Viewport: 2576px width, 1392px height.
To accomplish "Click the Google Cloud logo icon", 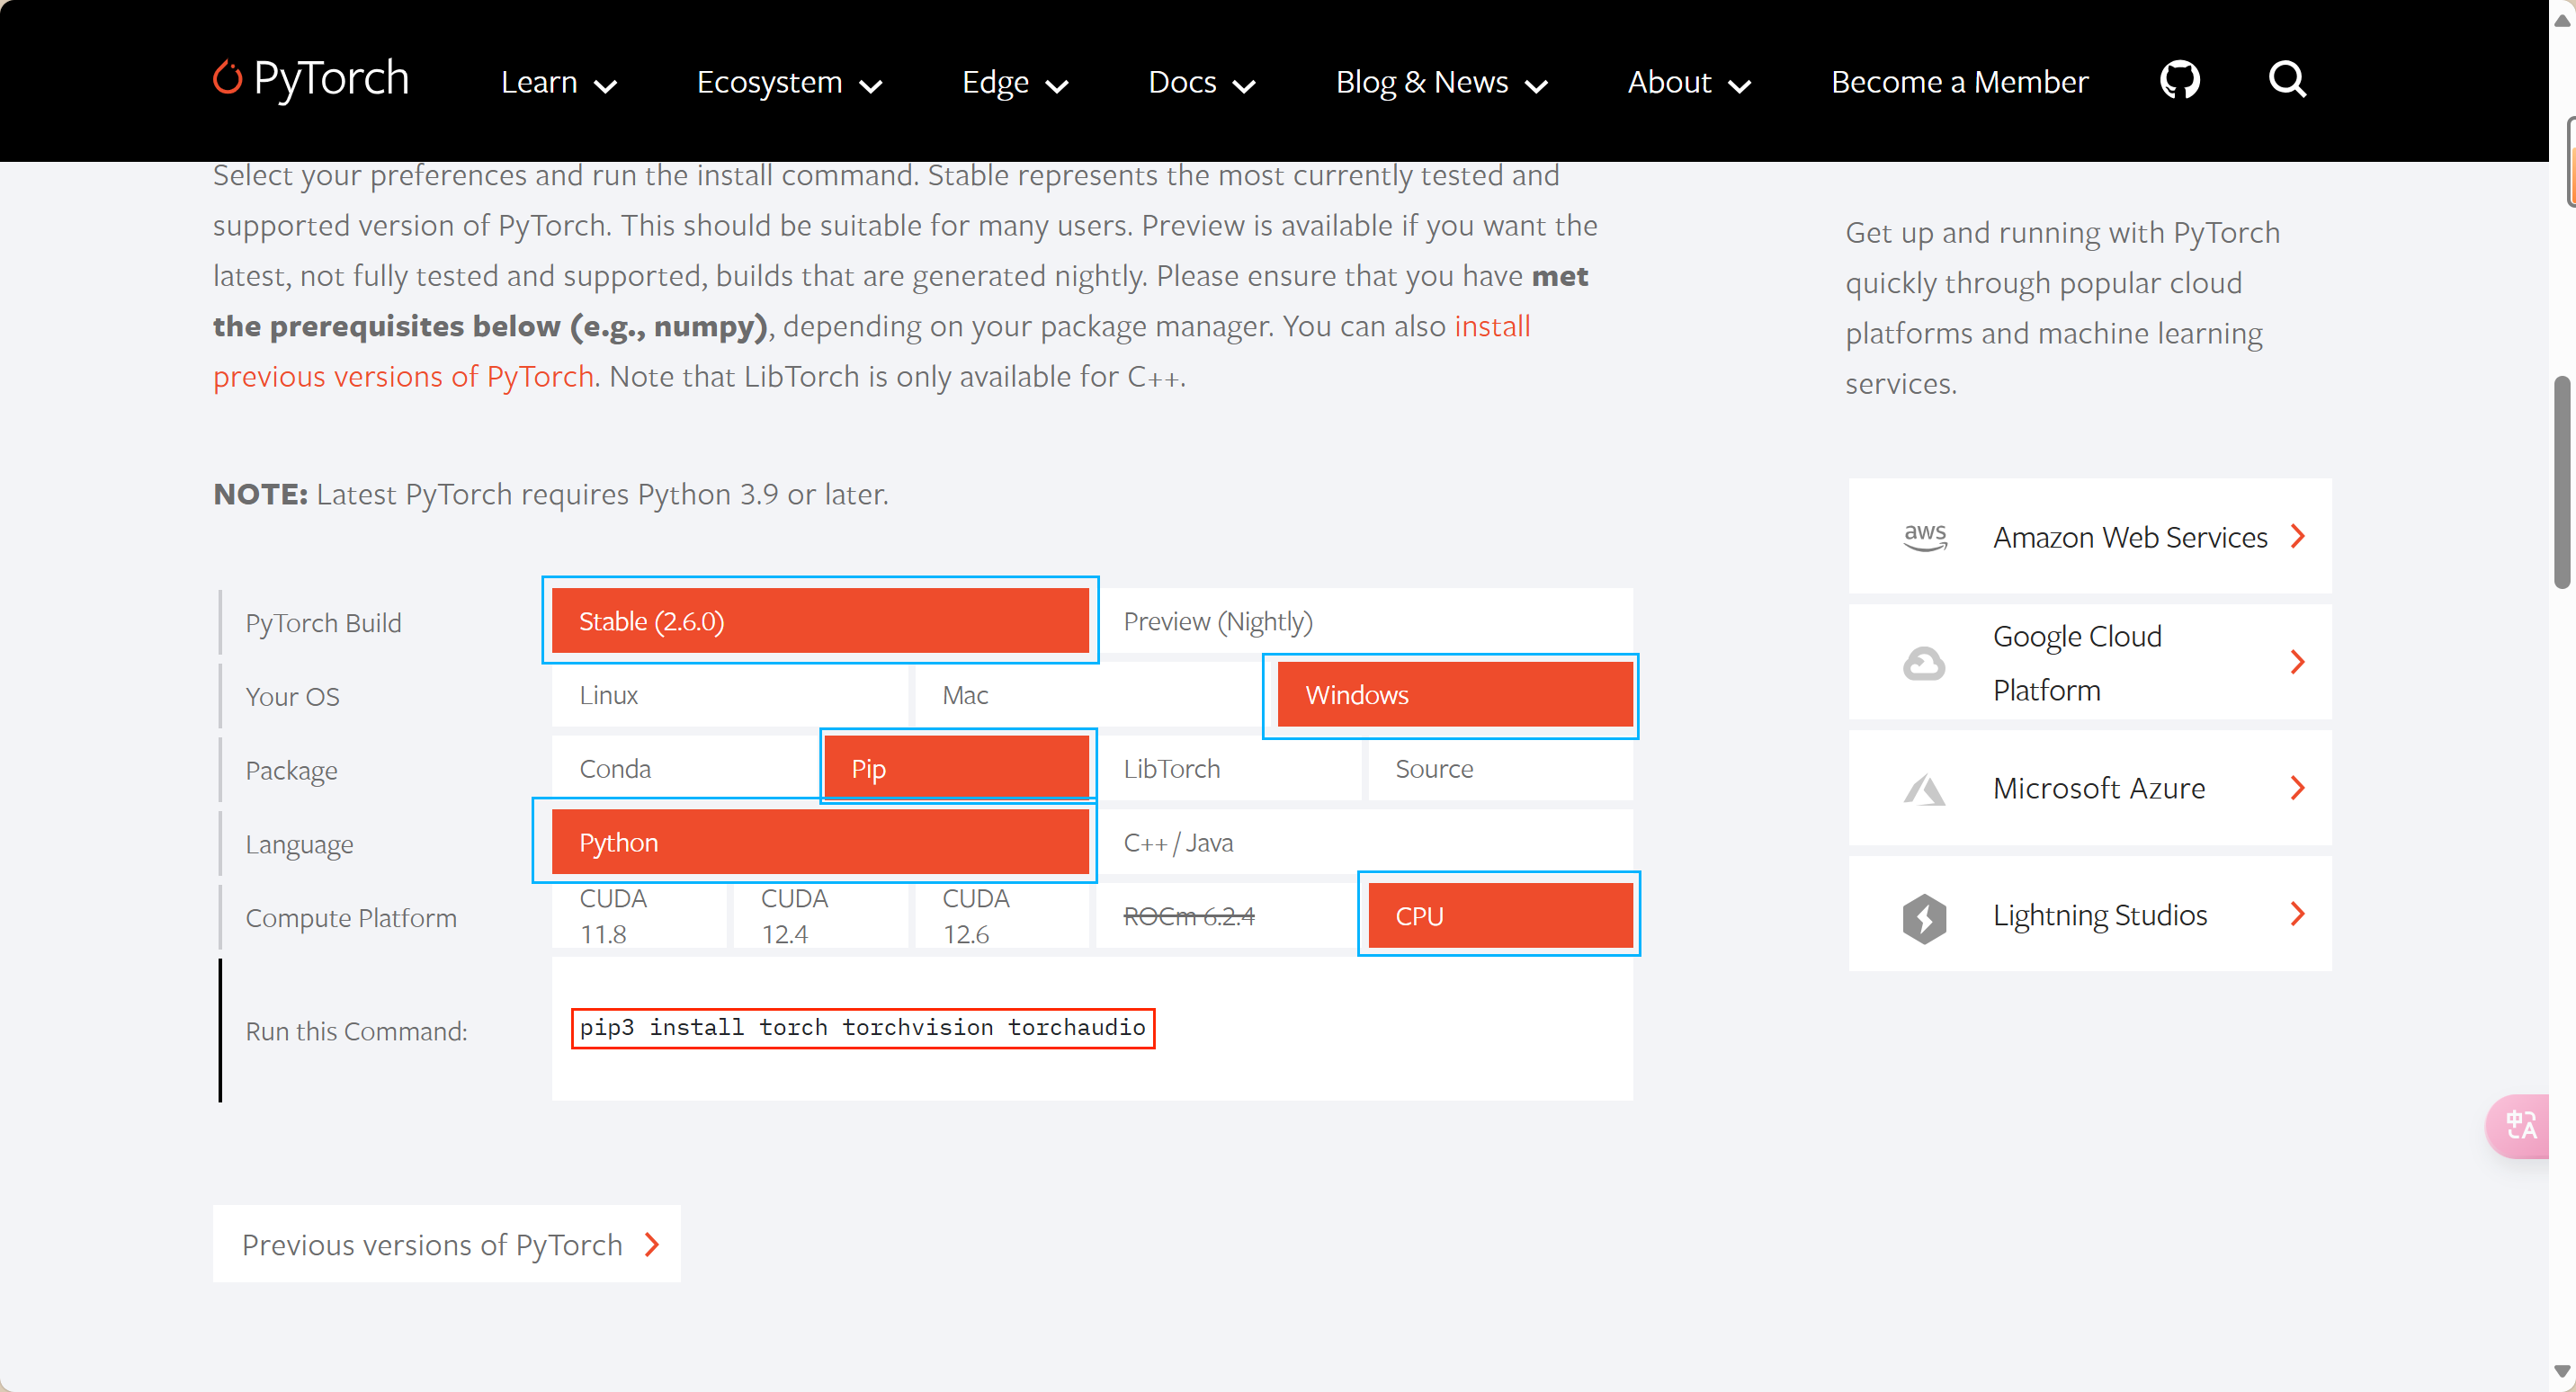I will [1924, 663].
